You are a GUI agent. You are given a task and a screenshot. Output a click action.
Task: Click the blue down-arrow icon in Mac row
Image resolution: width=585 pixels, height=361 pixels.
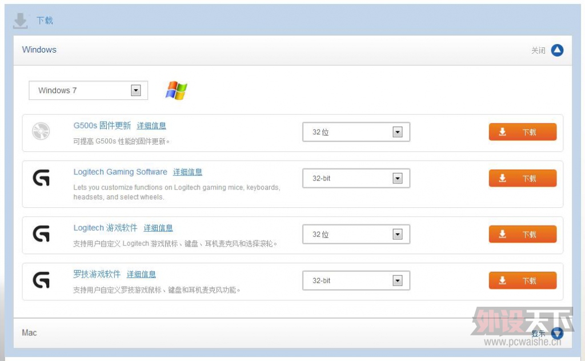[x=557, y=333]
